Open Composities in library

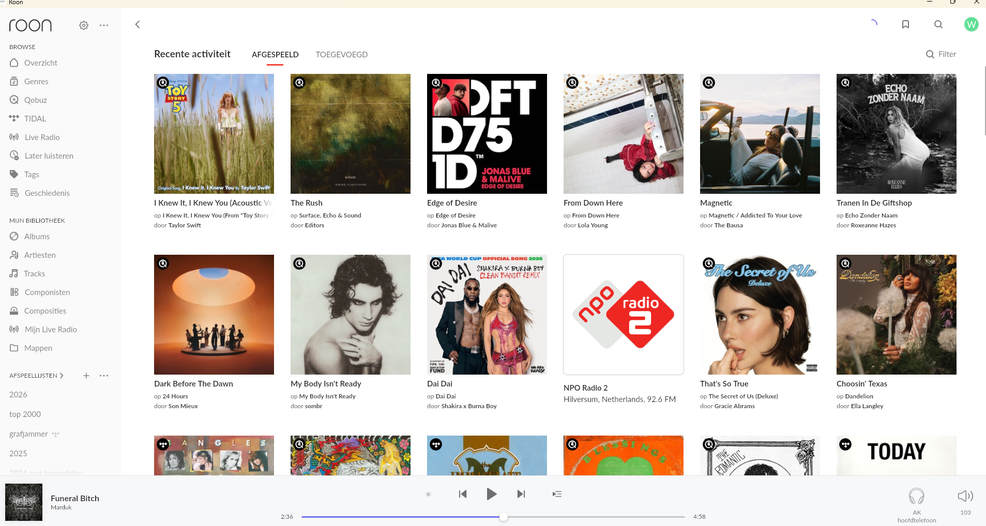(x=45, y=311)
